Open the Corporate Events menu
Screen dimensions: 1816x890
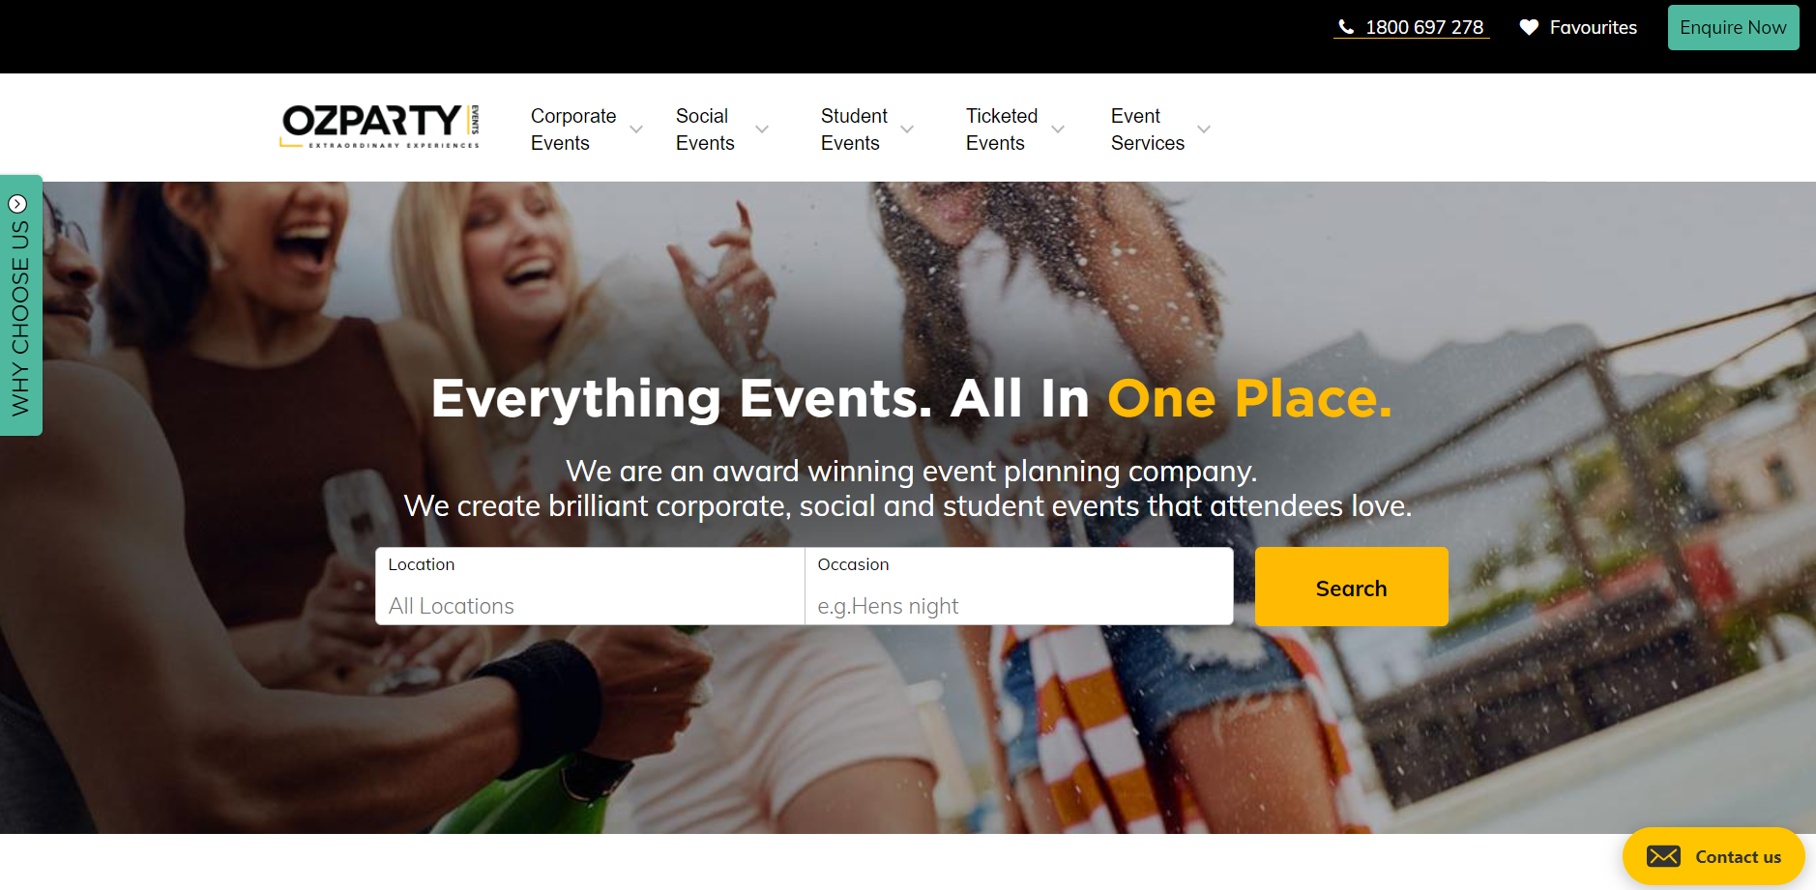coord(573,129)
